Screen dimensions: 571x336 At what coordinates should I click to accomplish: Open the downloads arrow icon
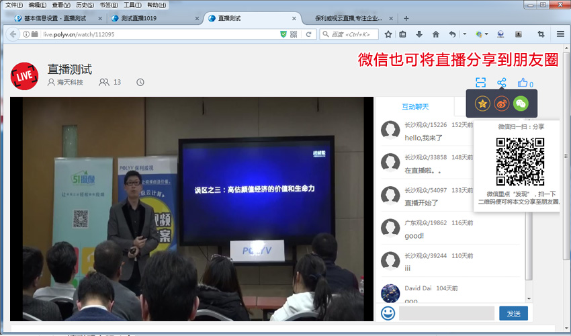pyautogui.click(x=419, y=34)
